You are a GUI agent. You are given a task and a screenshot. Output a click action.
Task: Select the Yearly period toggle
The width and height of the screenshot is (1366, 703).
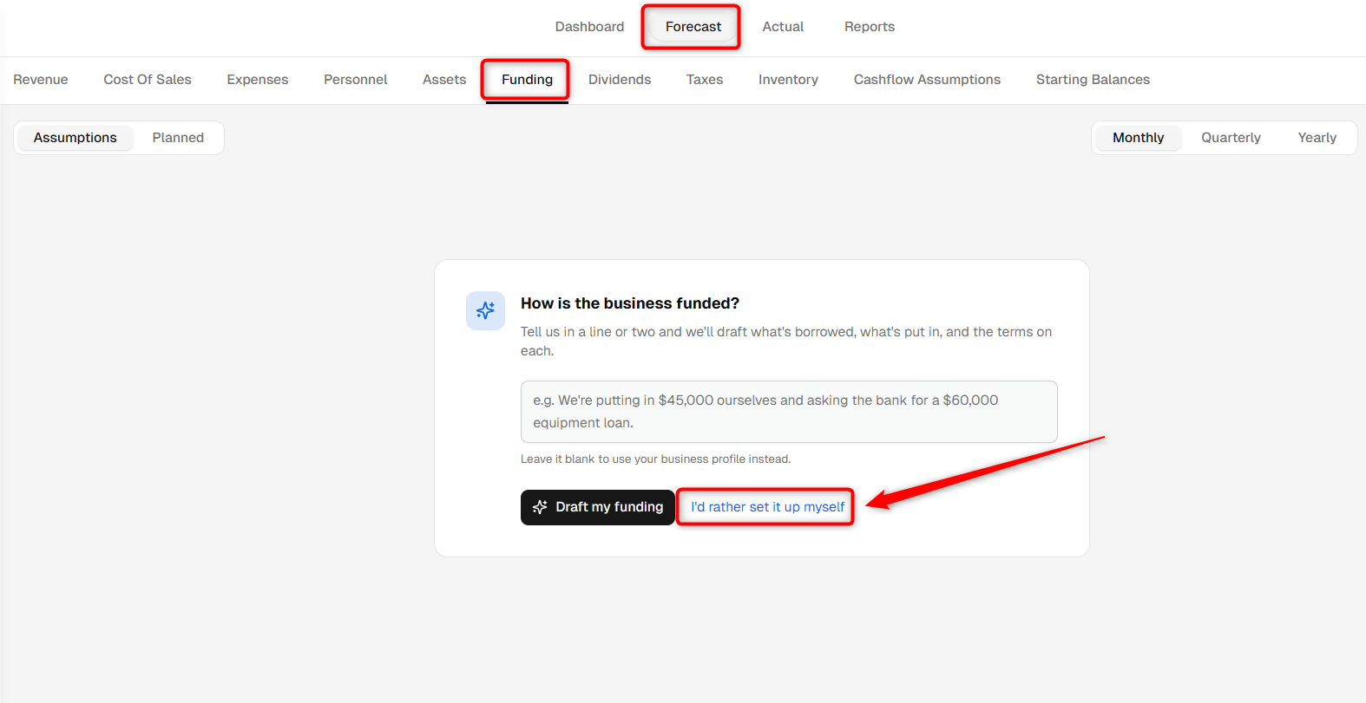[1317, 138]
